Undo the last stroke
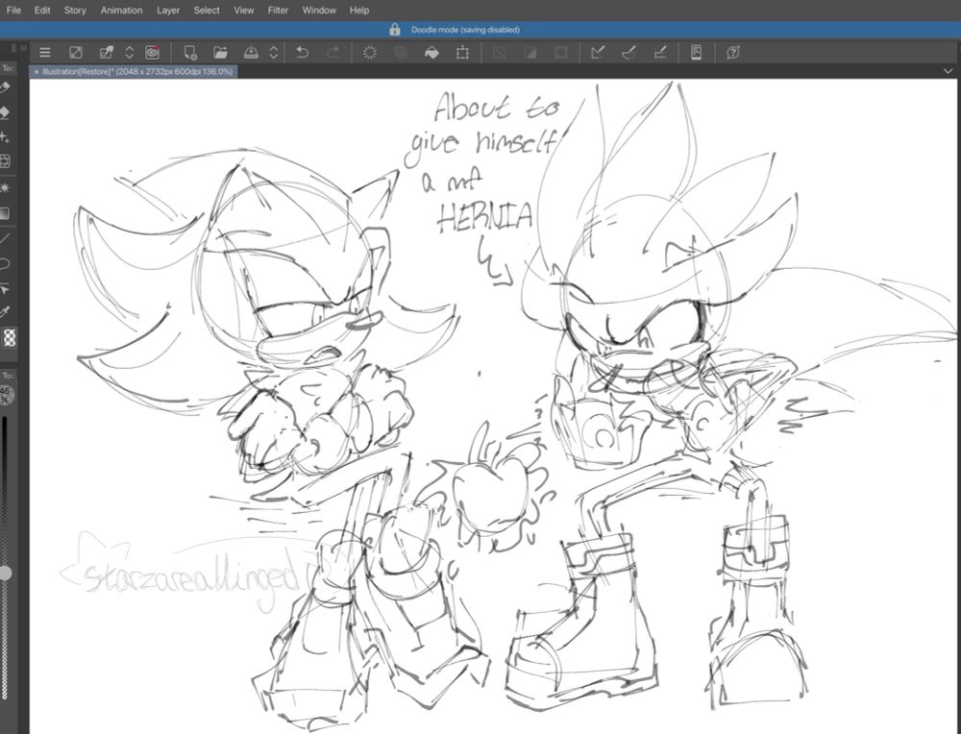The height and width of the screenshot is (734, 961). 302,53
